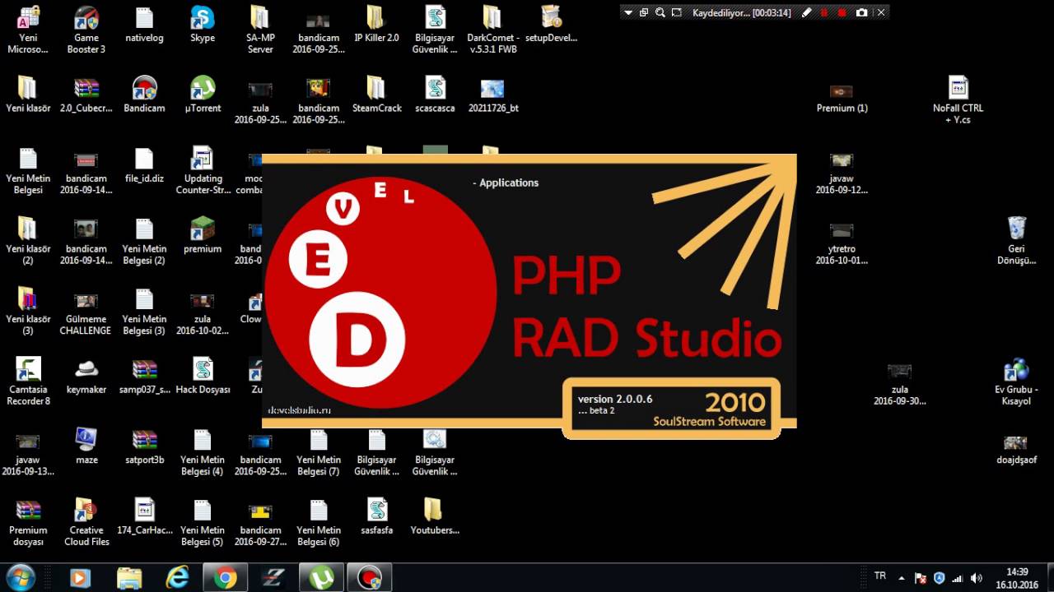Select the ytretro video file

click(842, 243)
